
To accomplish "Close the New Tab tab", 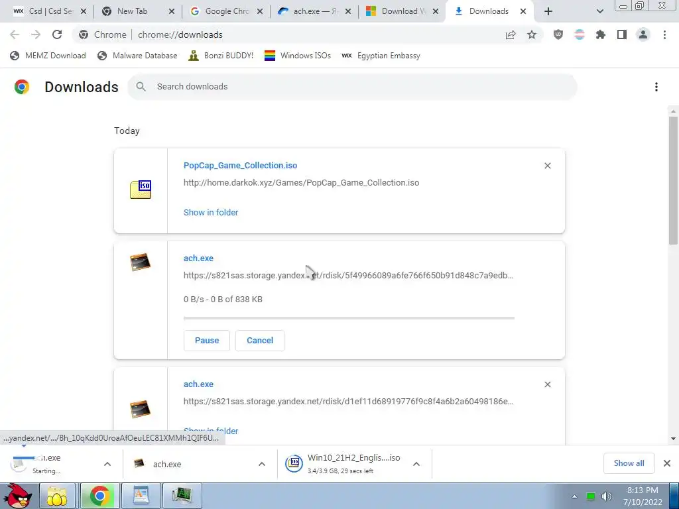I will tap(172, 12).
